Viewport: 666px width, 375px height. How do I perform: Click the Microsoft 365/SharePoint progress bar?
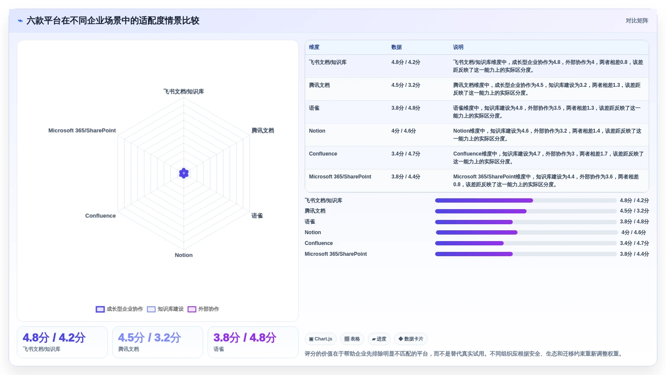pyautogui.click(x=526, y=254)
